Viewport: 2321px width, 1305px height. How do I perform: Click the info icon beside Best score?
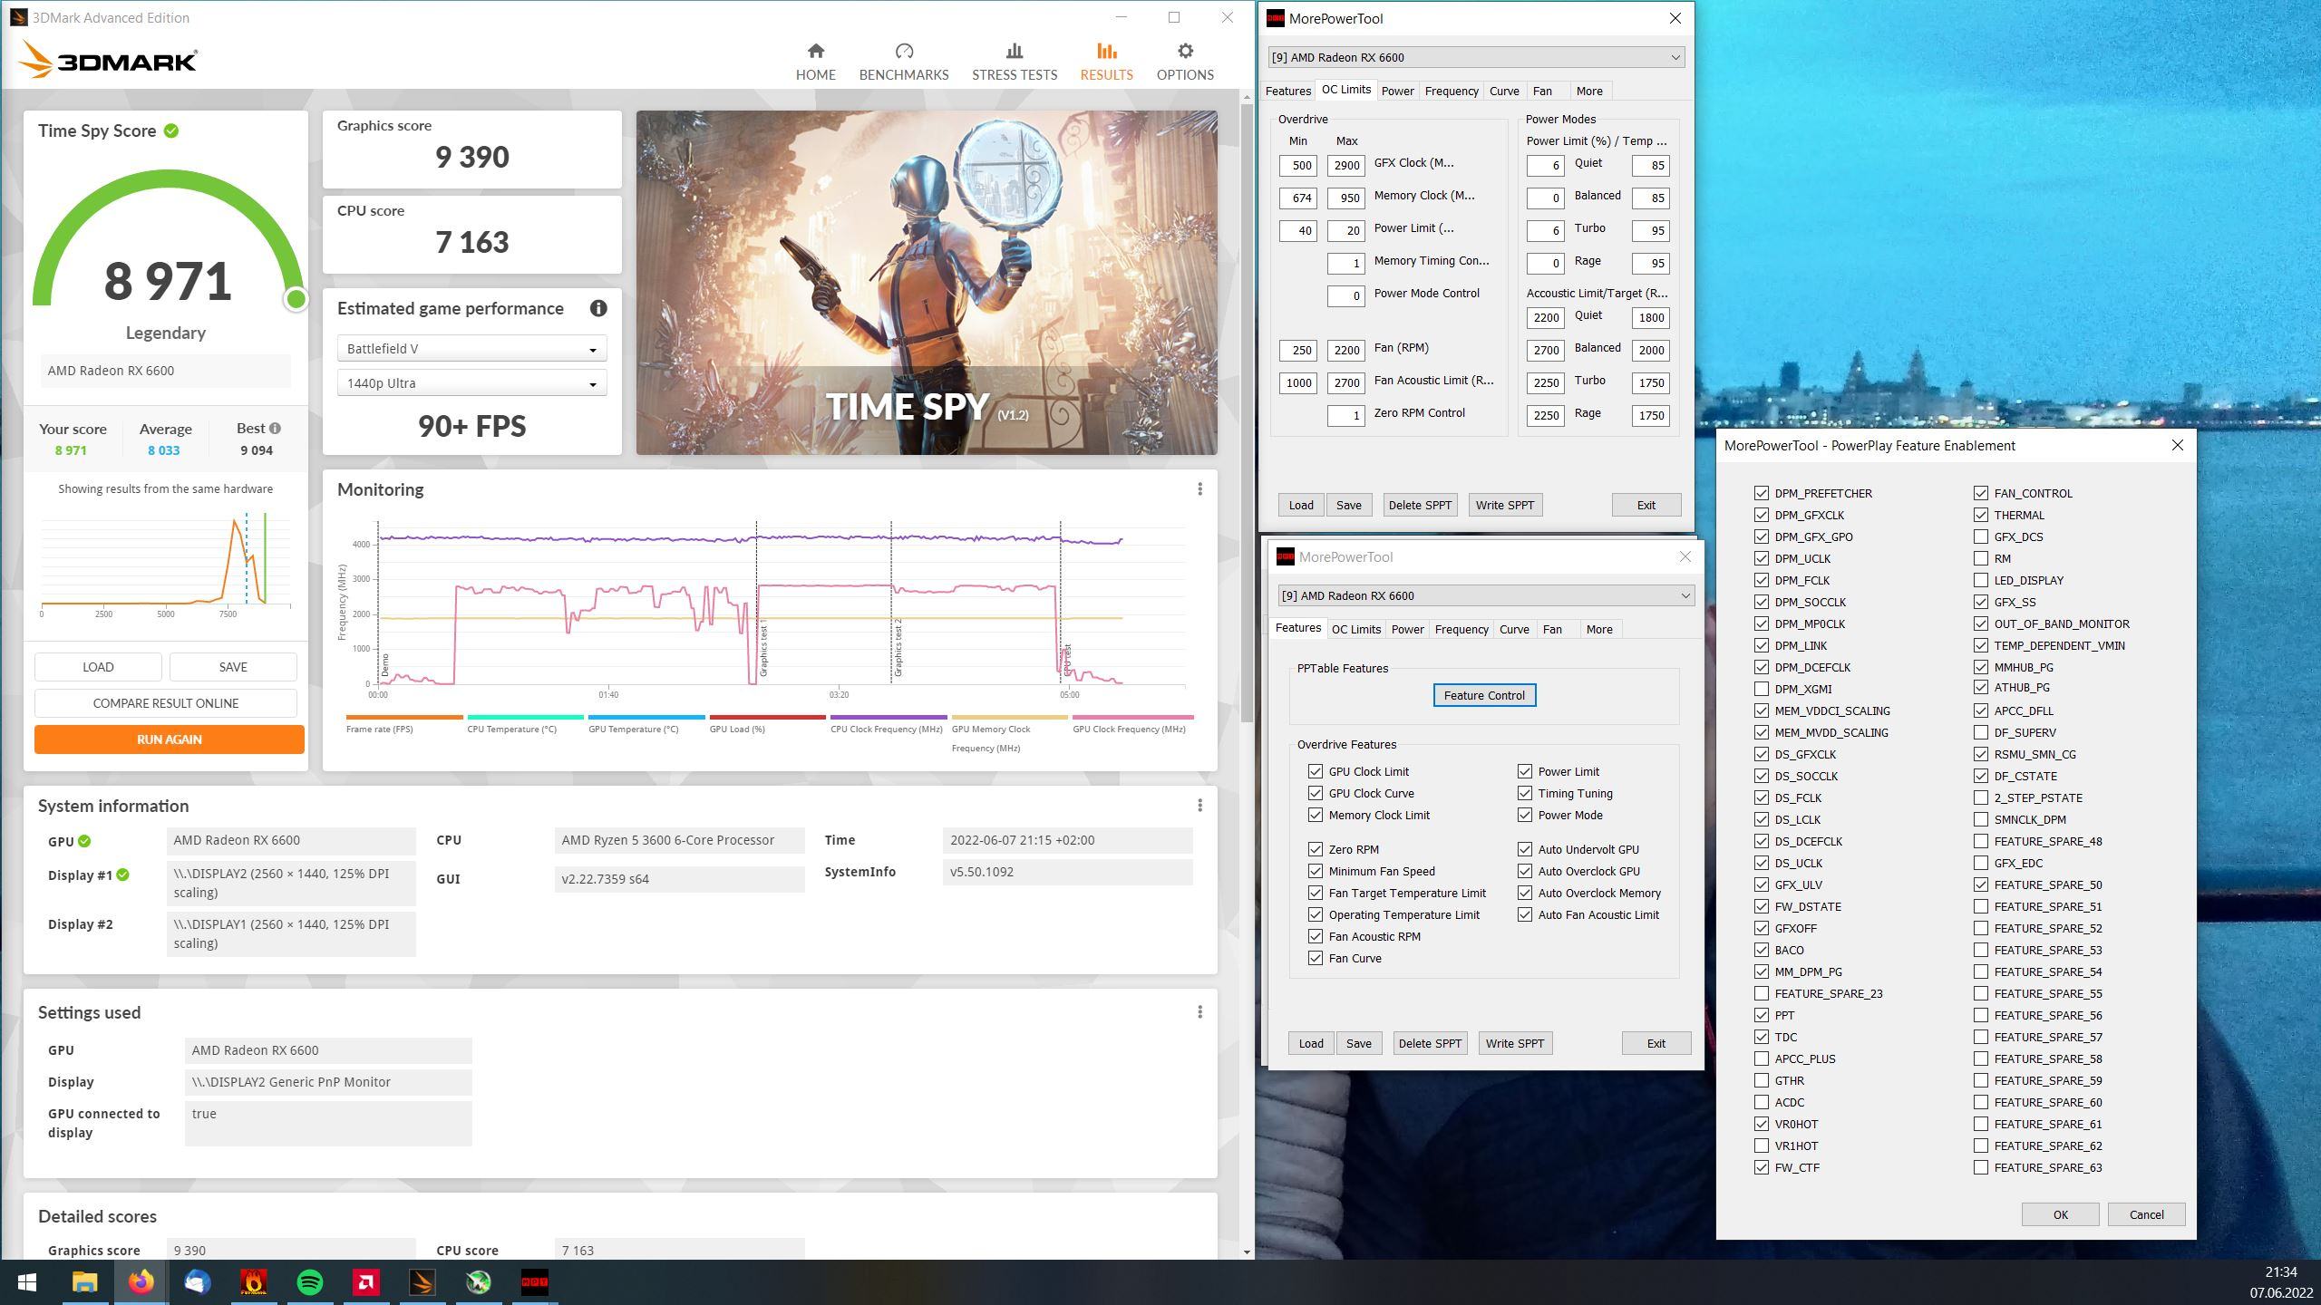(275, 428)
